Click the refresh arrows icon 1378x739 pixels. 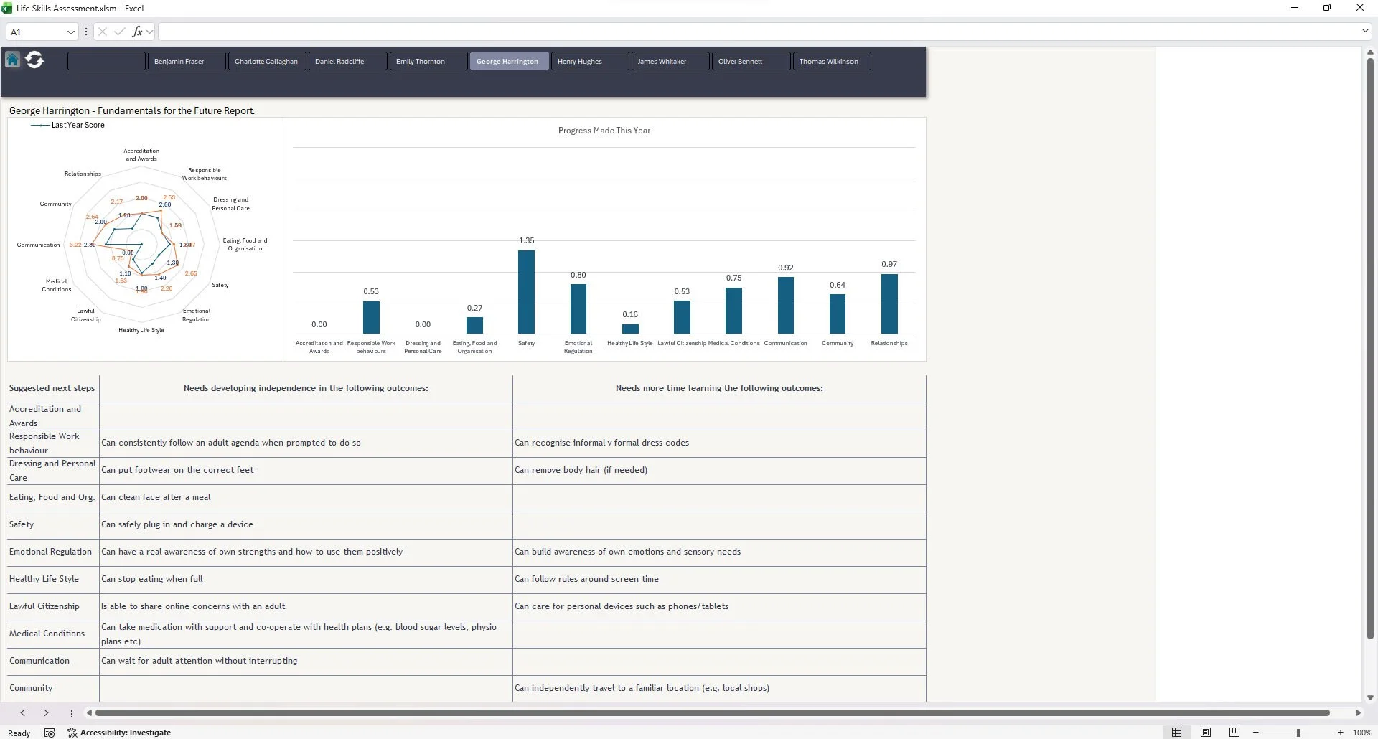[34, 60]
